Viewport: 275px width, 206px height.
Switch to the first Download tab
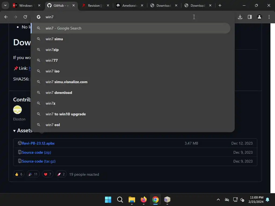[164, 5]
